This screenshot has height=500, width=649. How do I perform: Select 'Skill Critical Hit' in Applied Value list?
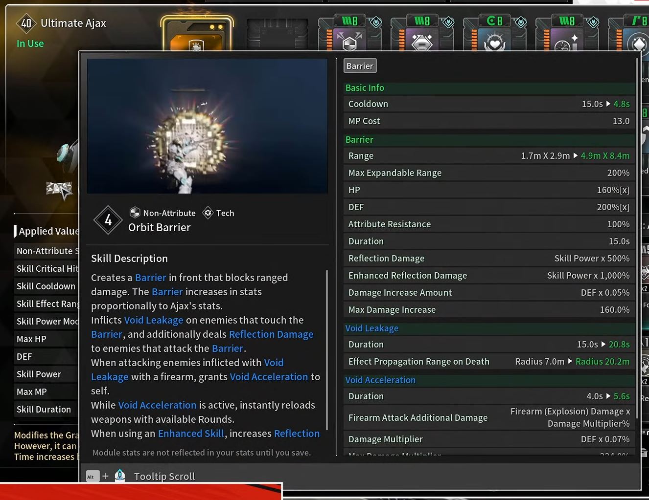point(46,269)
